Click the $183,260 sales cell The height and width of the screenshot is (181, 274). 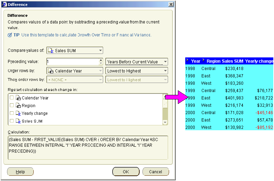pos(234,83)
